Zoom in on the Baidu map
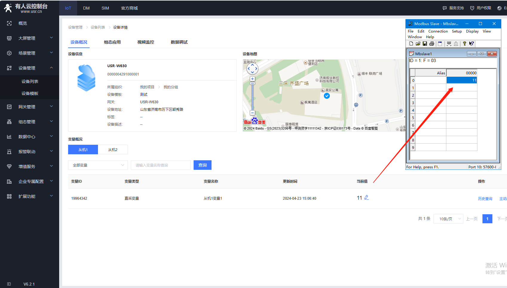 (x=252, y=79)
